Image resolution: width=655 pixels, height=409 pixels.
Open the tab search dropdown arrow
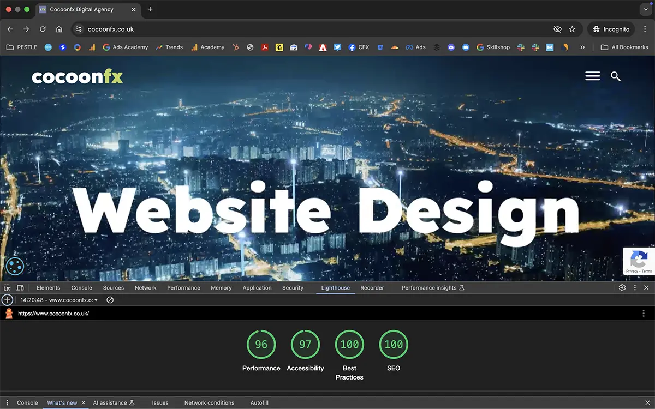(x=646, y=9)
